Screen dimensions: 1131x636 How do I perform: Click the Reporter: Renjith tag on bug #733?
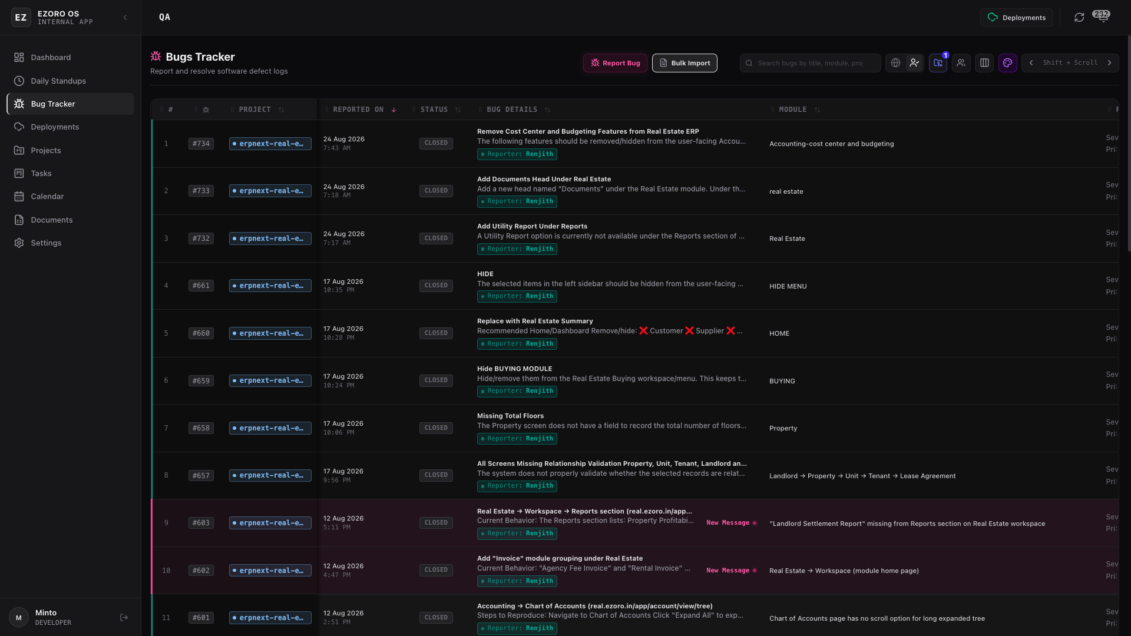[x=517, y=201]
